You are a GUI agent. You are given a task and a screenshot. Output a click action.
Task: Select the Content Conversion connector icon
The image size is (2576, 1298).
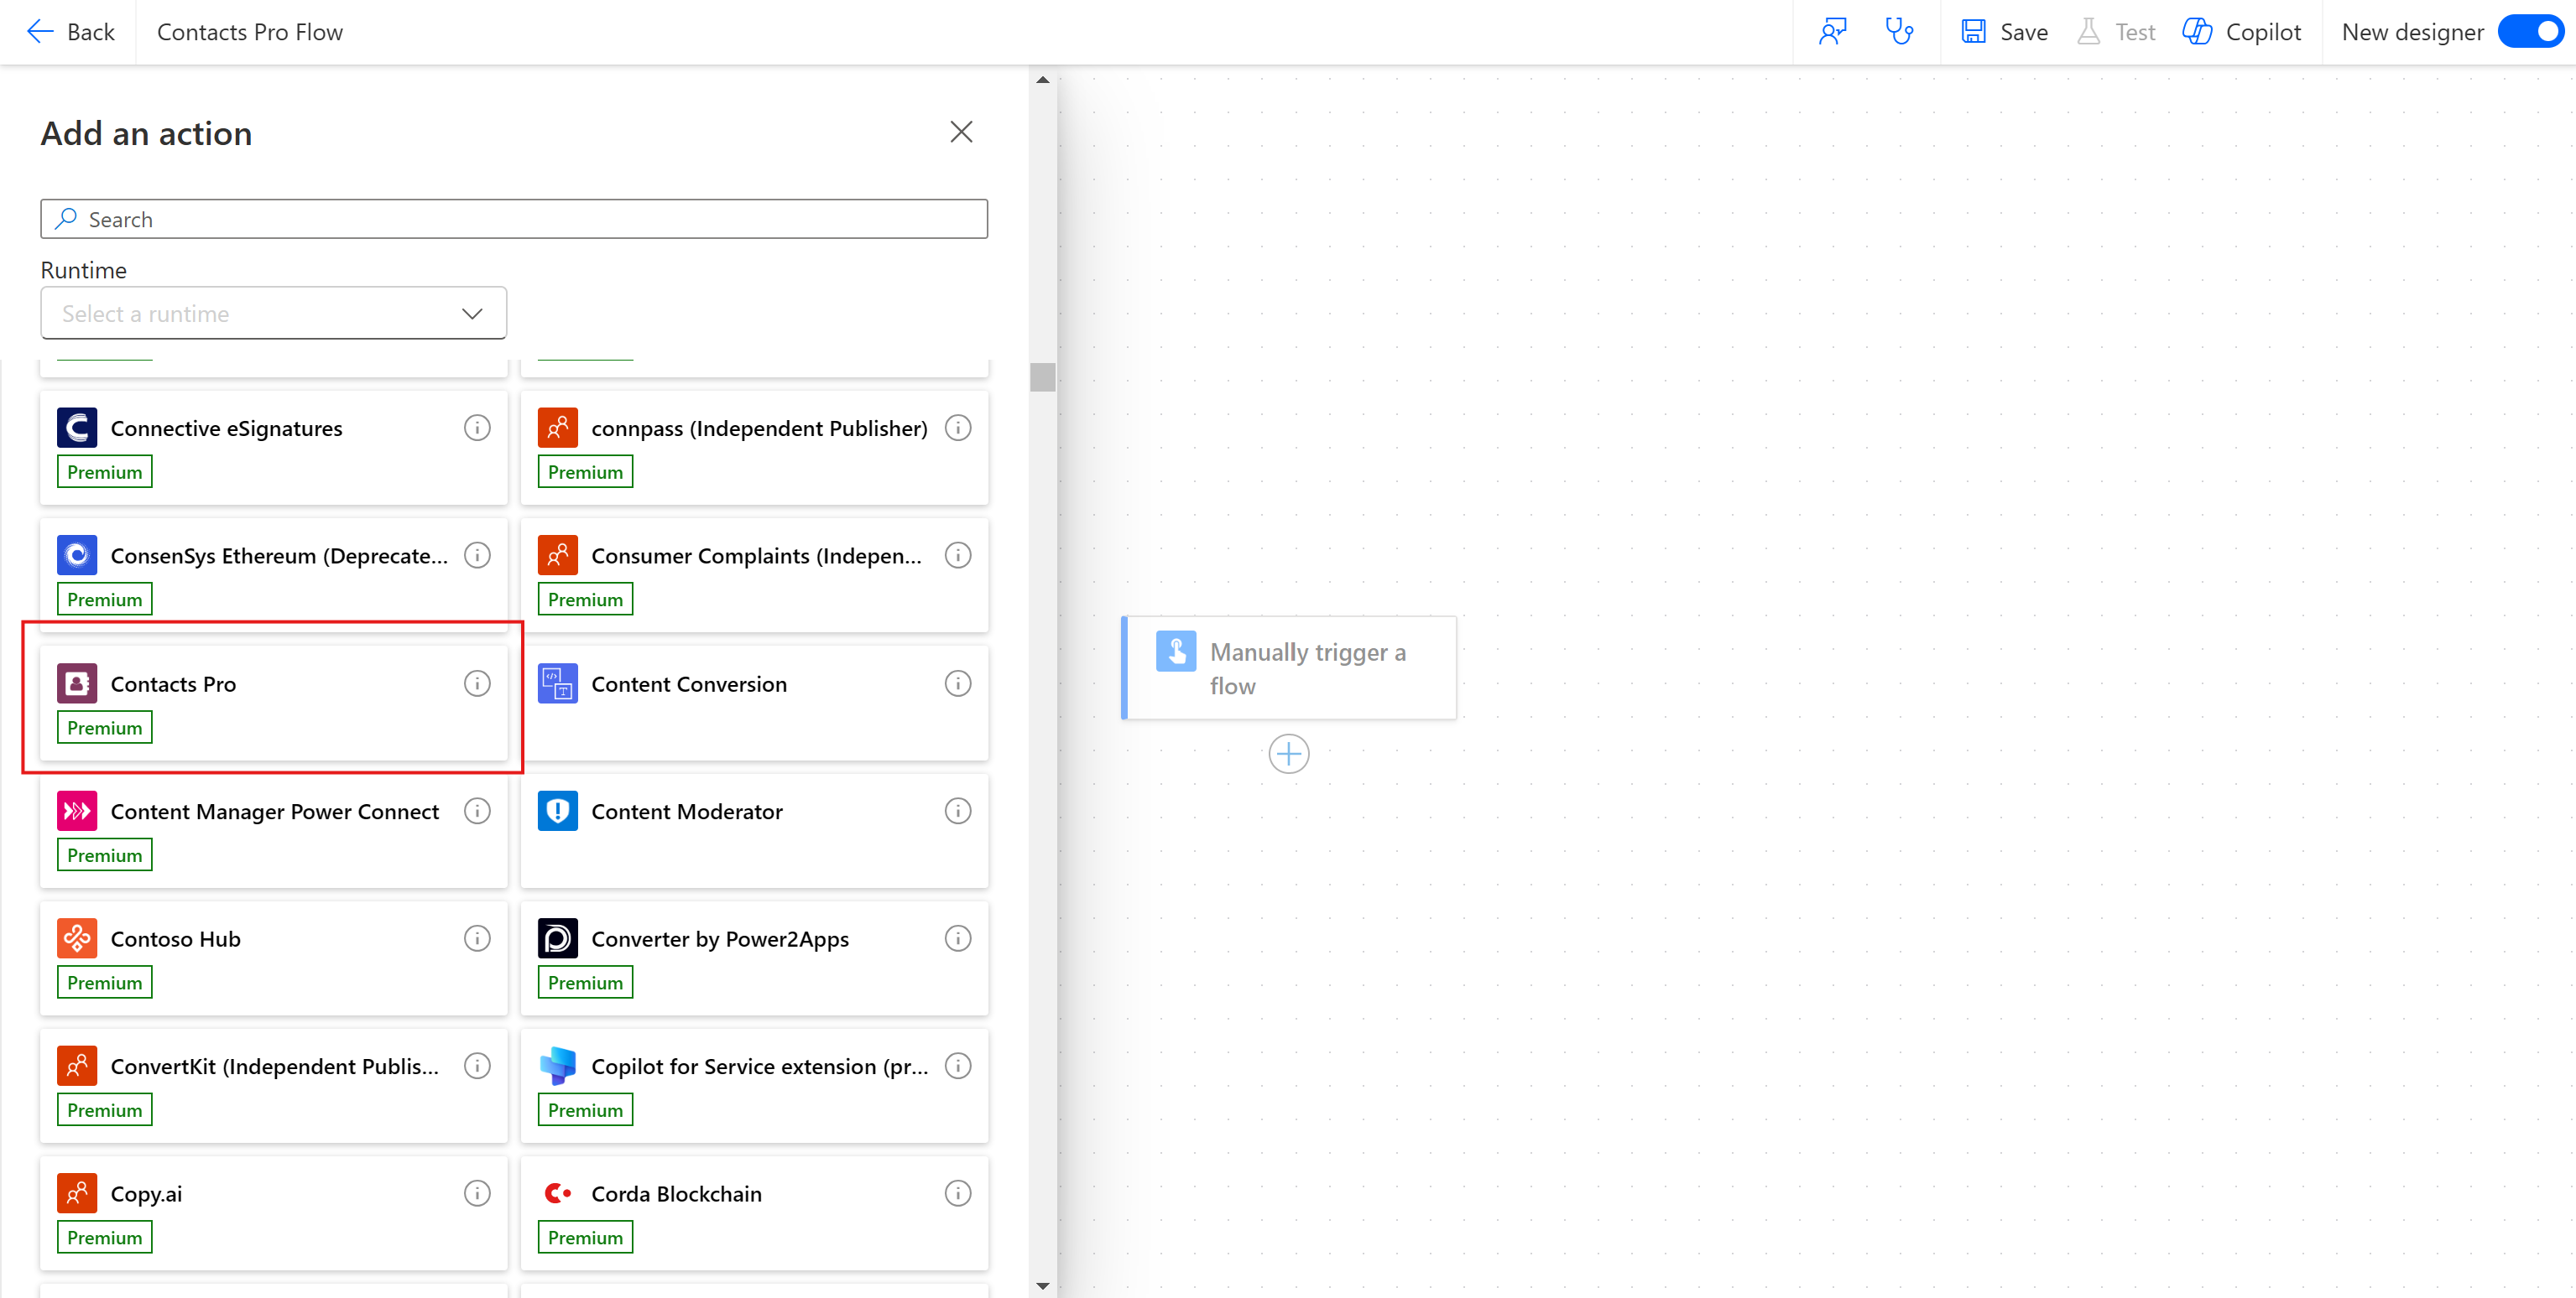(558, 683)
